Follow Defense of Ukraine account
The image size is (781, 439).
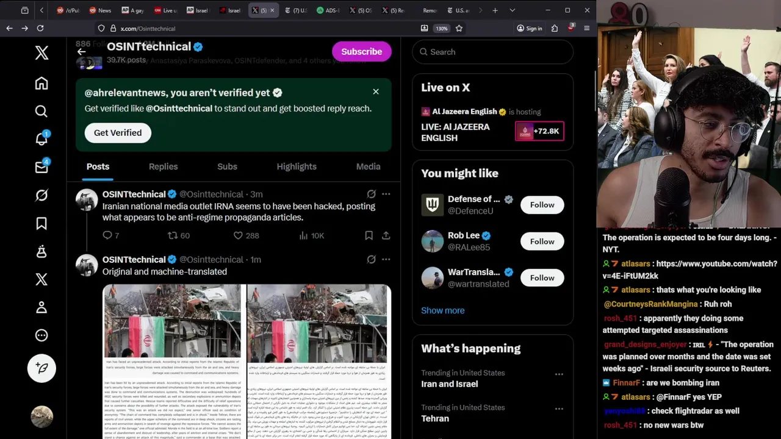pyautogui.click(x=542, y=205)
